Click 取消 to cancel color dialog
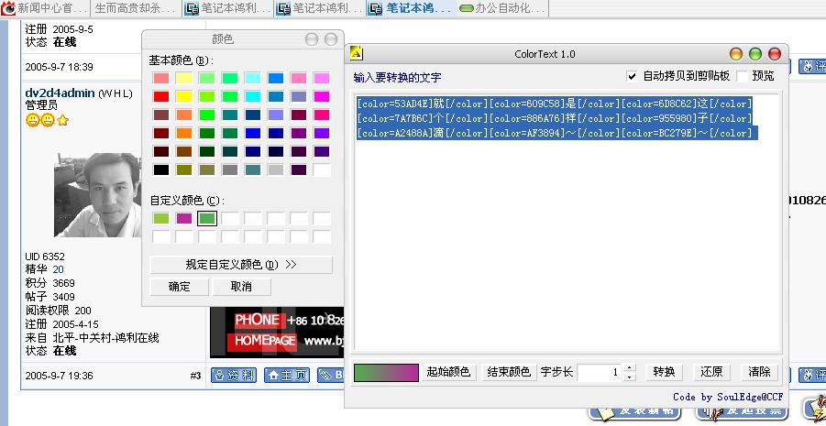826x426 pixels. [x=241, y=287]
